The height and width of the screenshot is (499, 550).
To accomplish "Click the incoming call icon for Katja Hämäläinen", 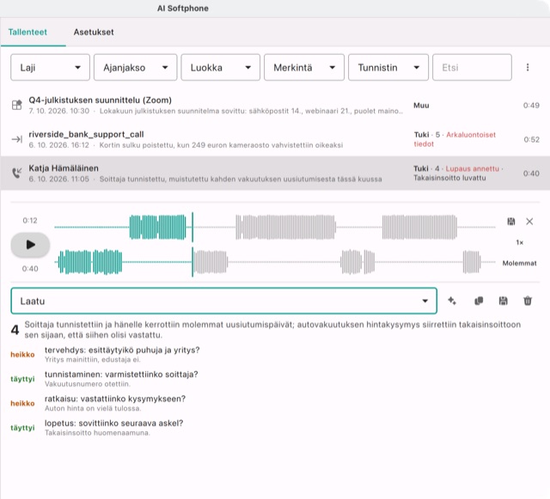I will pyautogui.click(x=17, y=173).
